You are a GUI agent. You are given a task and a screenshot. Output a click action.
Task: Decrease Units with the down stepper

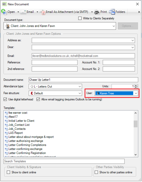(136, 87)
